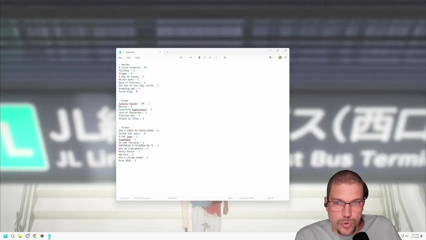
Task: Click 'The man in the high castle - 1'
Action: coord(139,86)
